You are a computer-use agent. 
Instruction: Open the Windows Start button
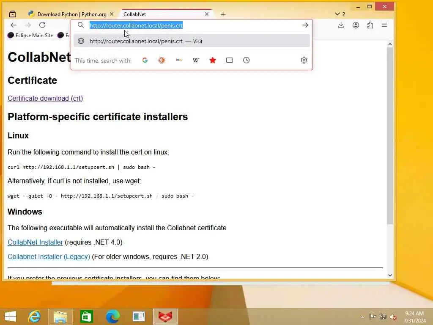pos(11,317)
